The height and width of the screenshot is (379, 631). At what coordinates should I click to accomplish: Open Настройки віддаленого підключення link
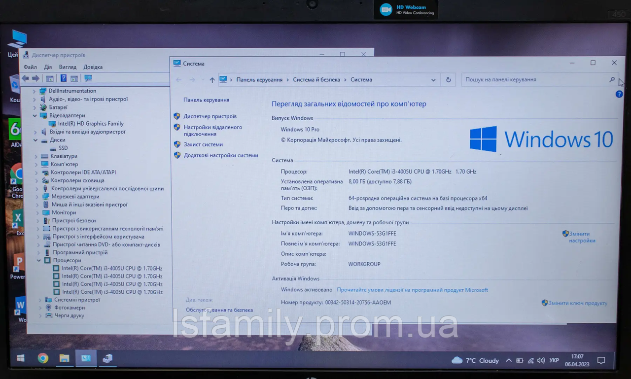pos(213,131)
